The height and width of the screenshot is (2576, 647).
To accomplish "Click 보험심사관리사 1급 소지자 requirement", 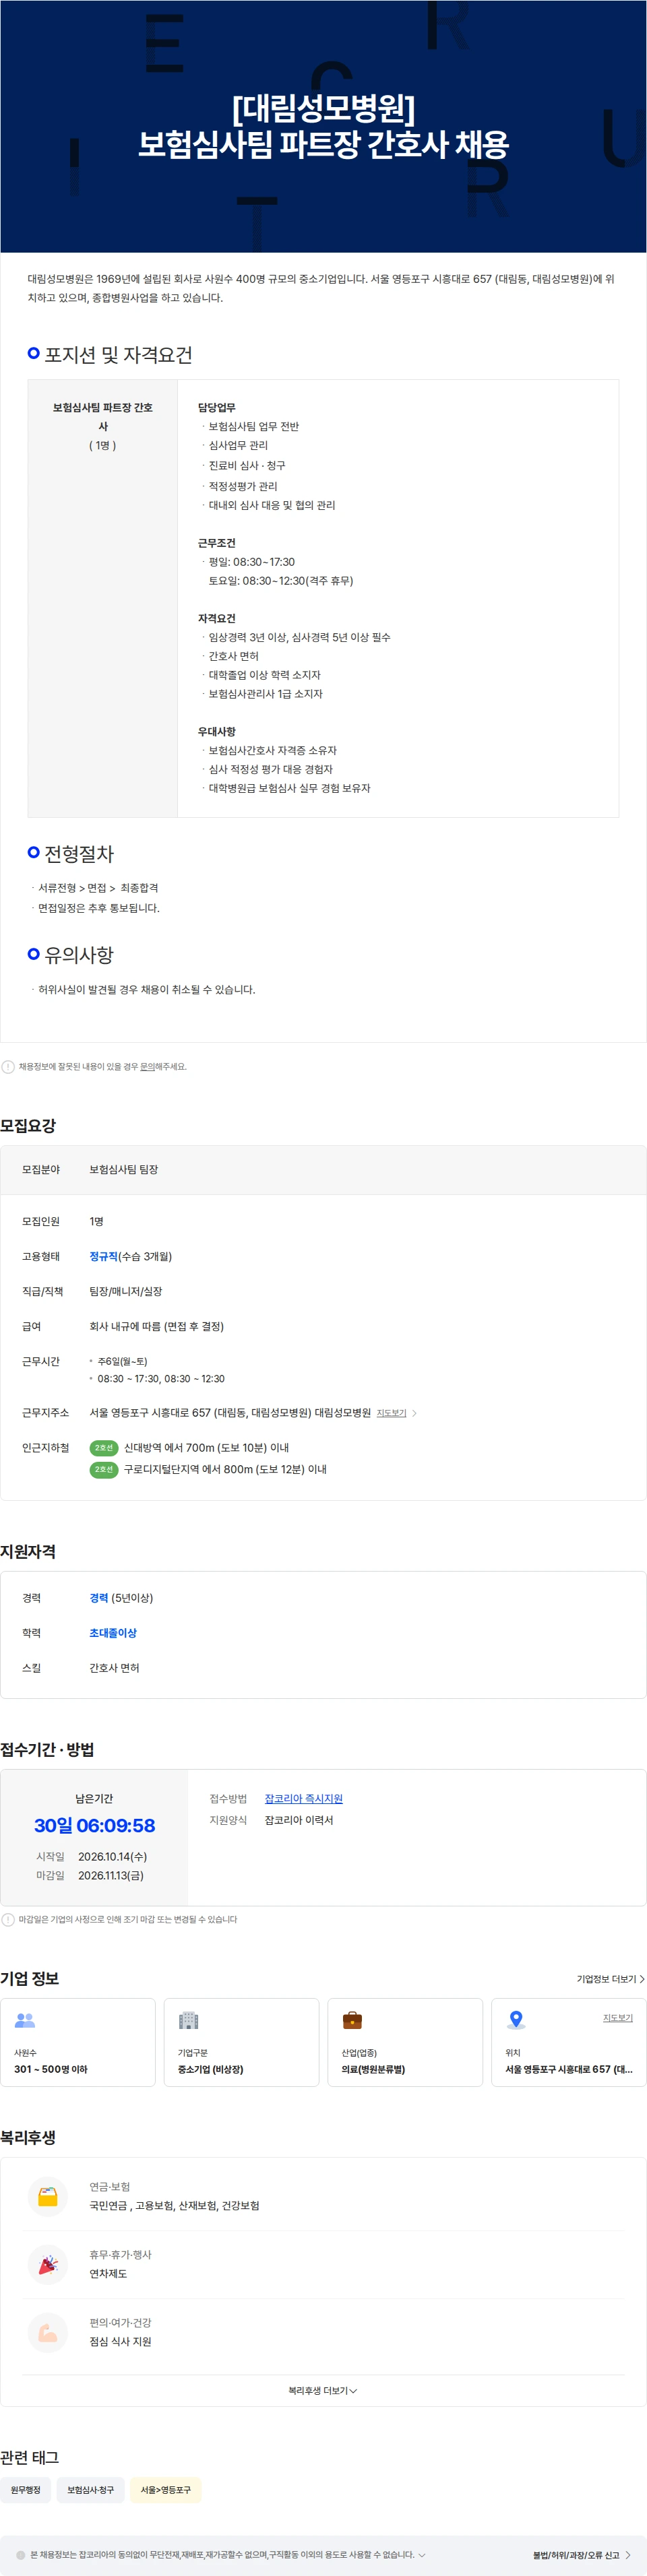I will [265, 694].
